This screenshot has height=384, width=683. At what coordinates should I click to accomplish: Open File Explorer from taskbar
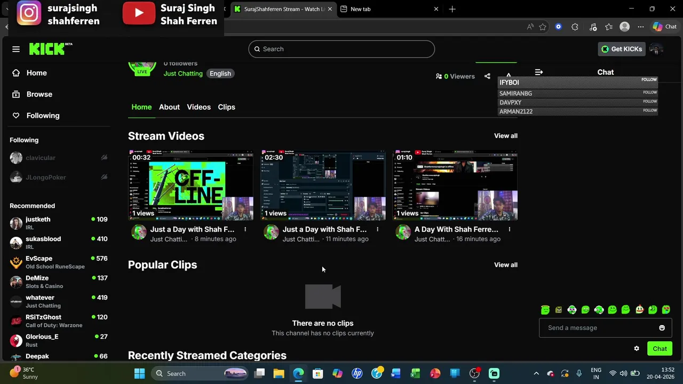coord(279,373)
